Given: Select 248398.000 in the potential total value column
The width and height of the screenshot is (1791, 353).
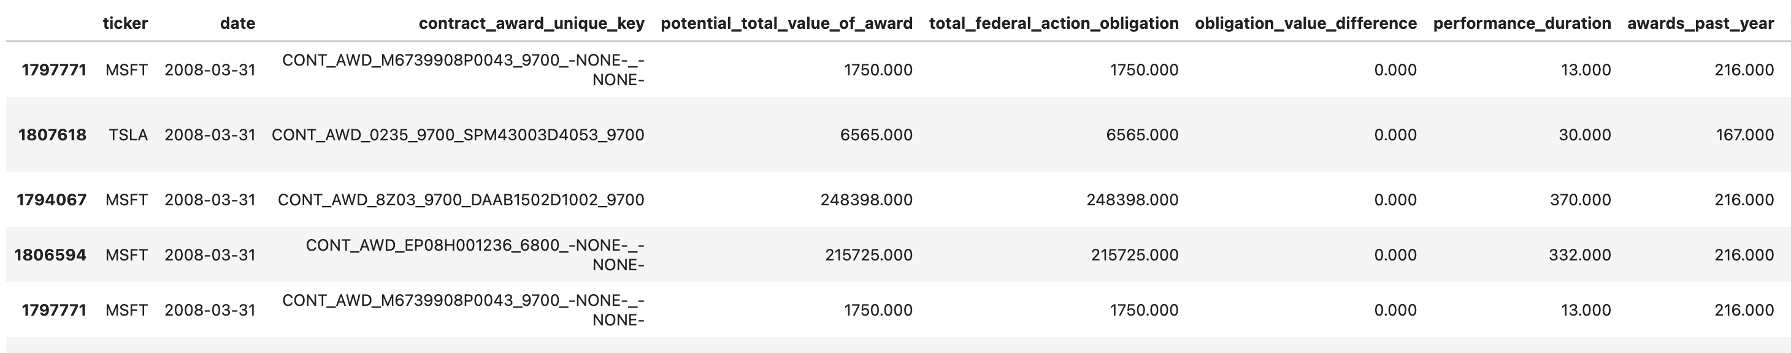Looking at the screenshot, I should (866, 200).
